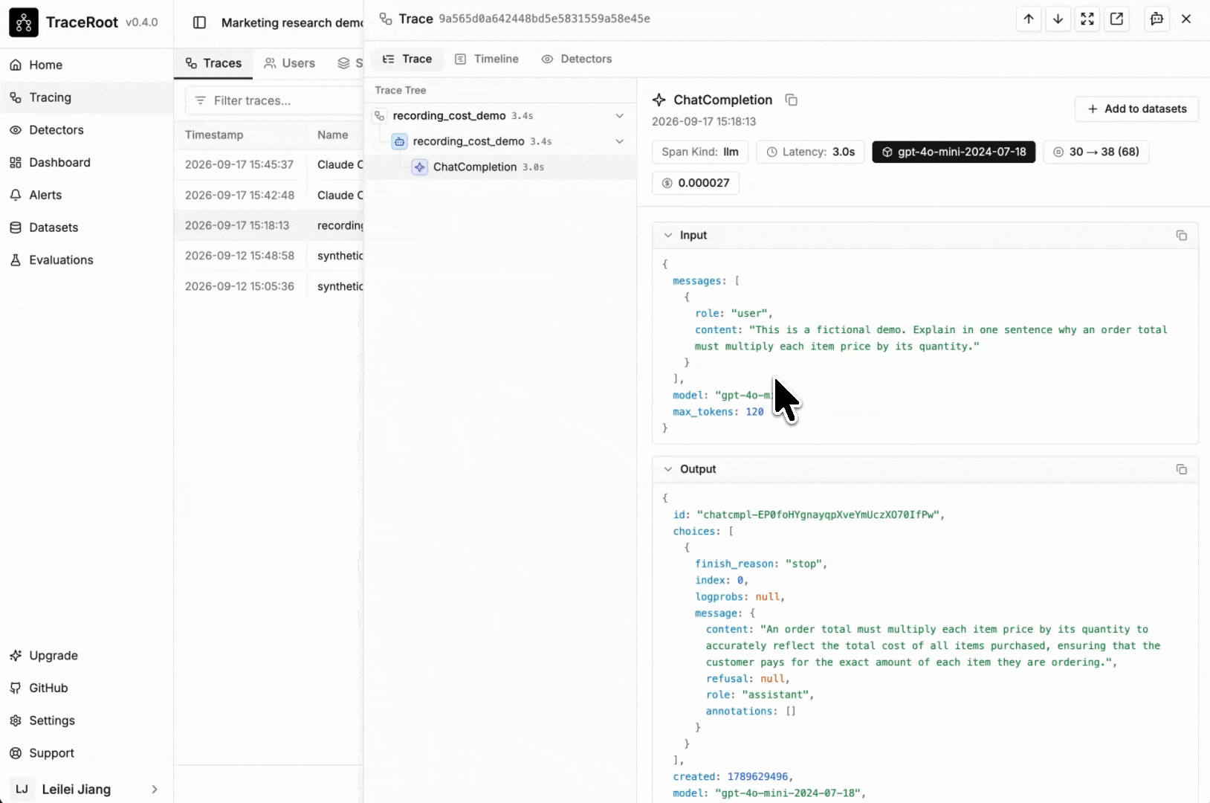Open Tracing in the sidebar
The width and height of the screenshot is (1210, 803).
point(86,97)
